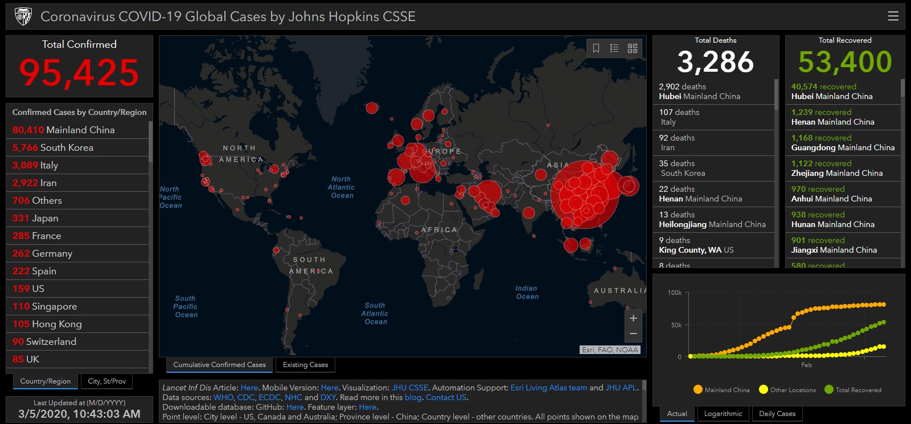Select 105 Hong Kong row
911x424 pixels.
click(x=77, y=324)
